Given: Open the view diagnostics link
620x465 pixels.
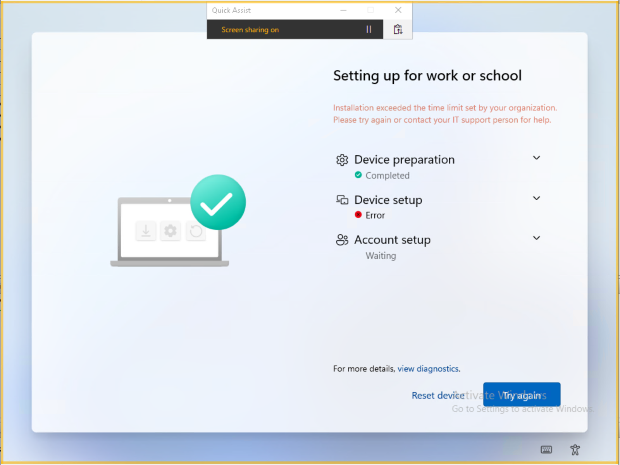Looking at the screenshot, I should [428, 369].
